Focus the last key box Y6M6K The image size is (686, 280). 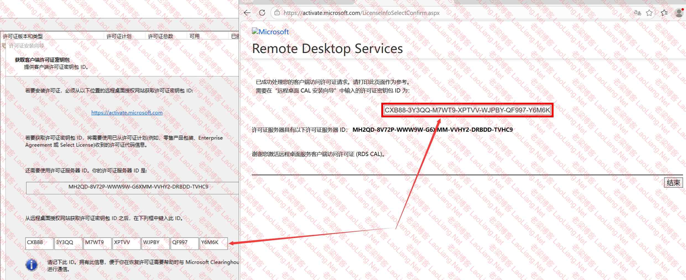tap(213, 244)
